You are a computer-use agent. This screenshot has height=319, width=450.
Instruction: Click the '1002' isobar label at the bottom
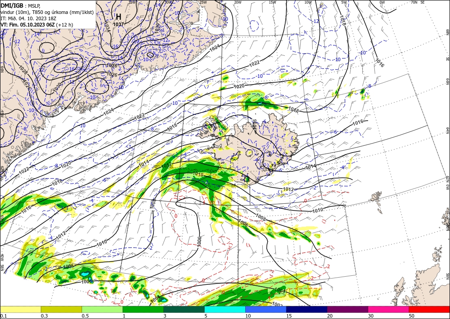point(277,304)
